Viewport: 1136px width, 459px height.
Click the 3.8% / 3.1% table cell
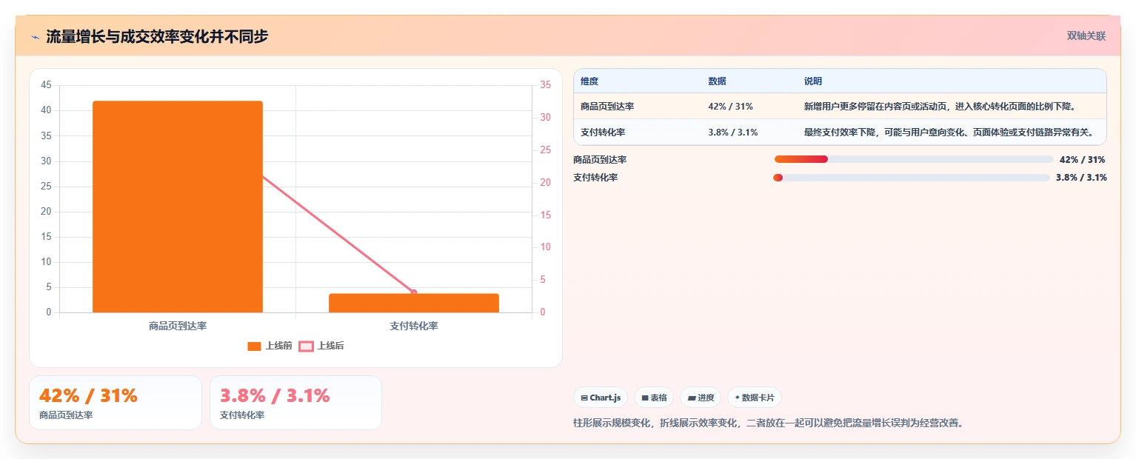[x=732, y=133]
